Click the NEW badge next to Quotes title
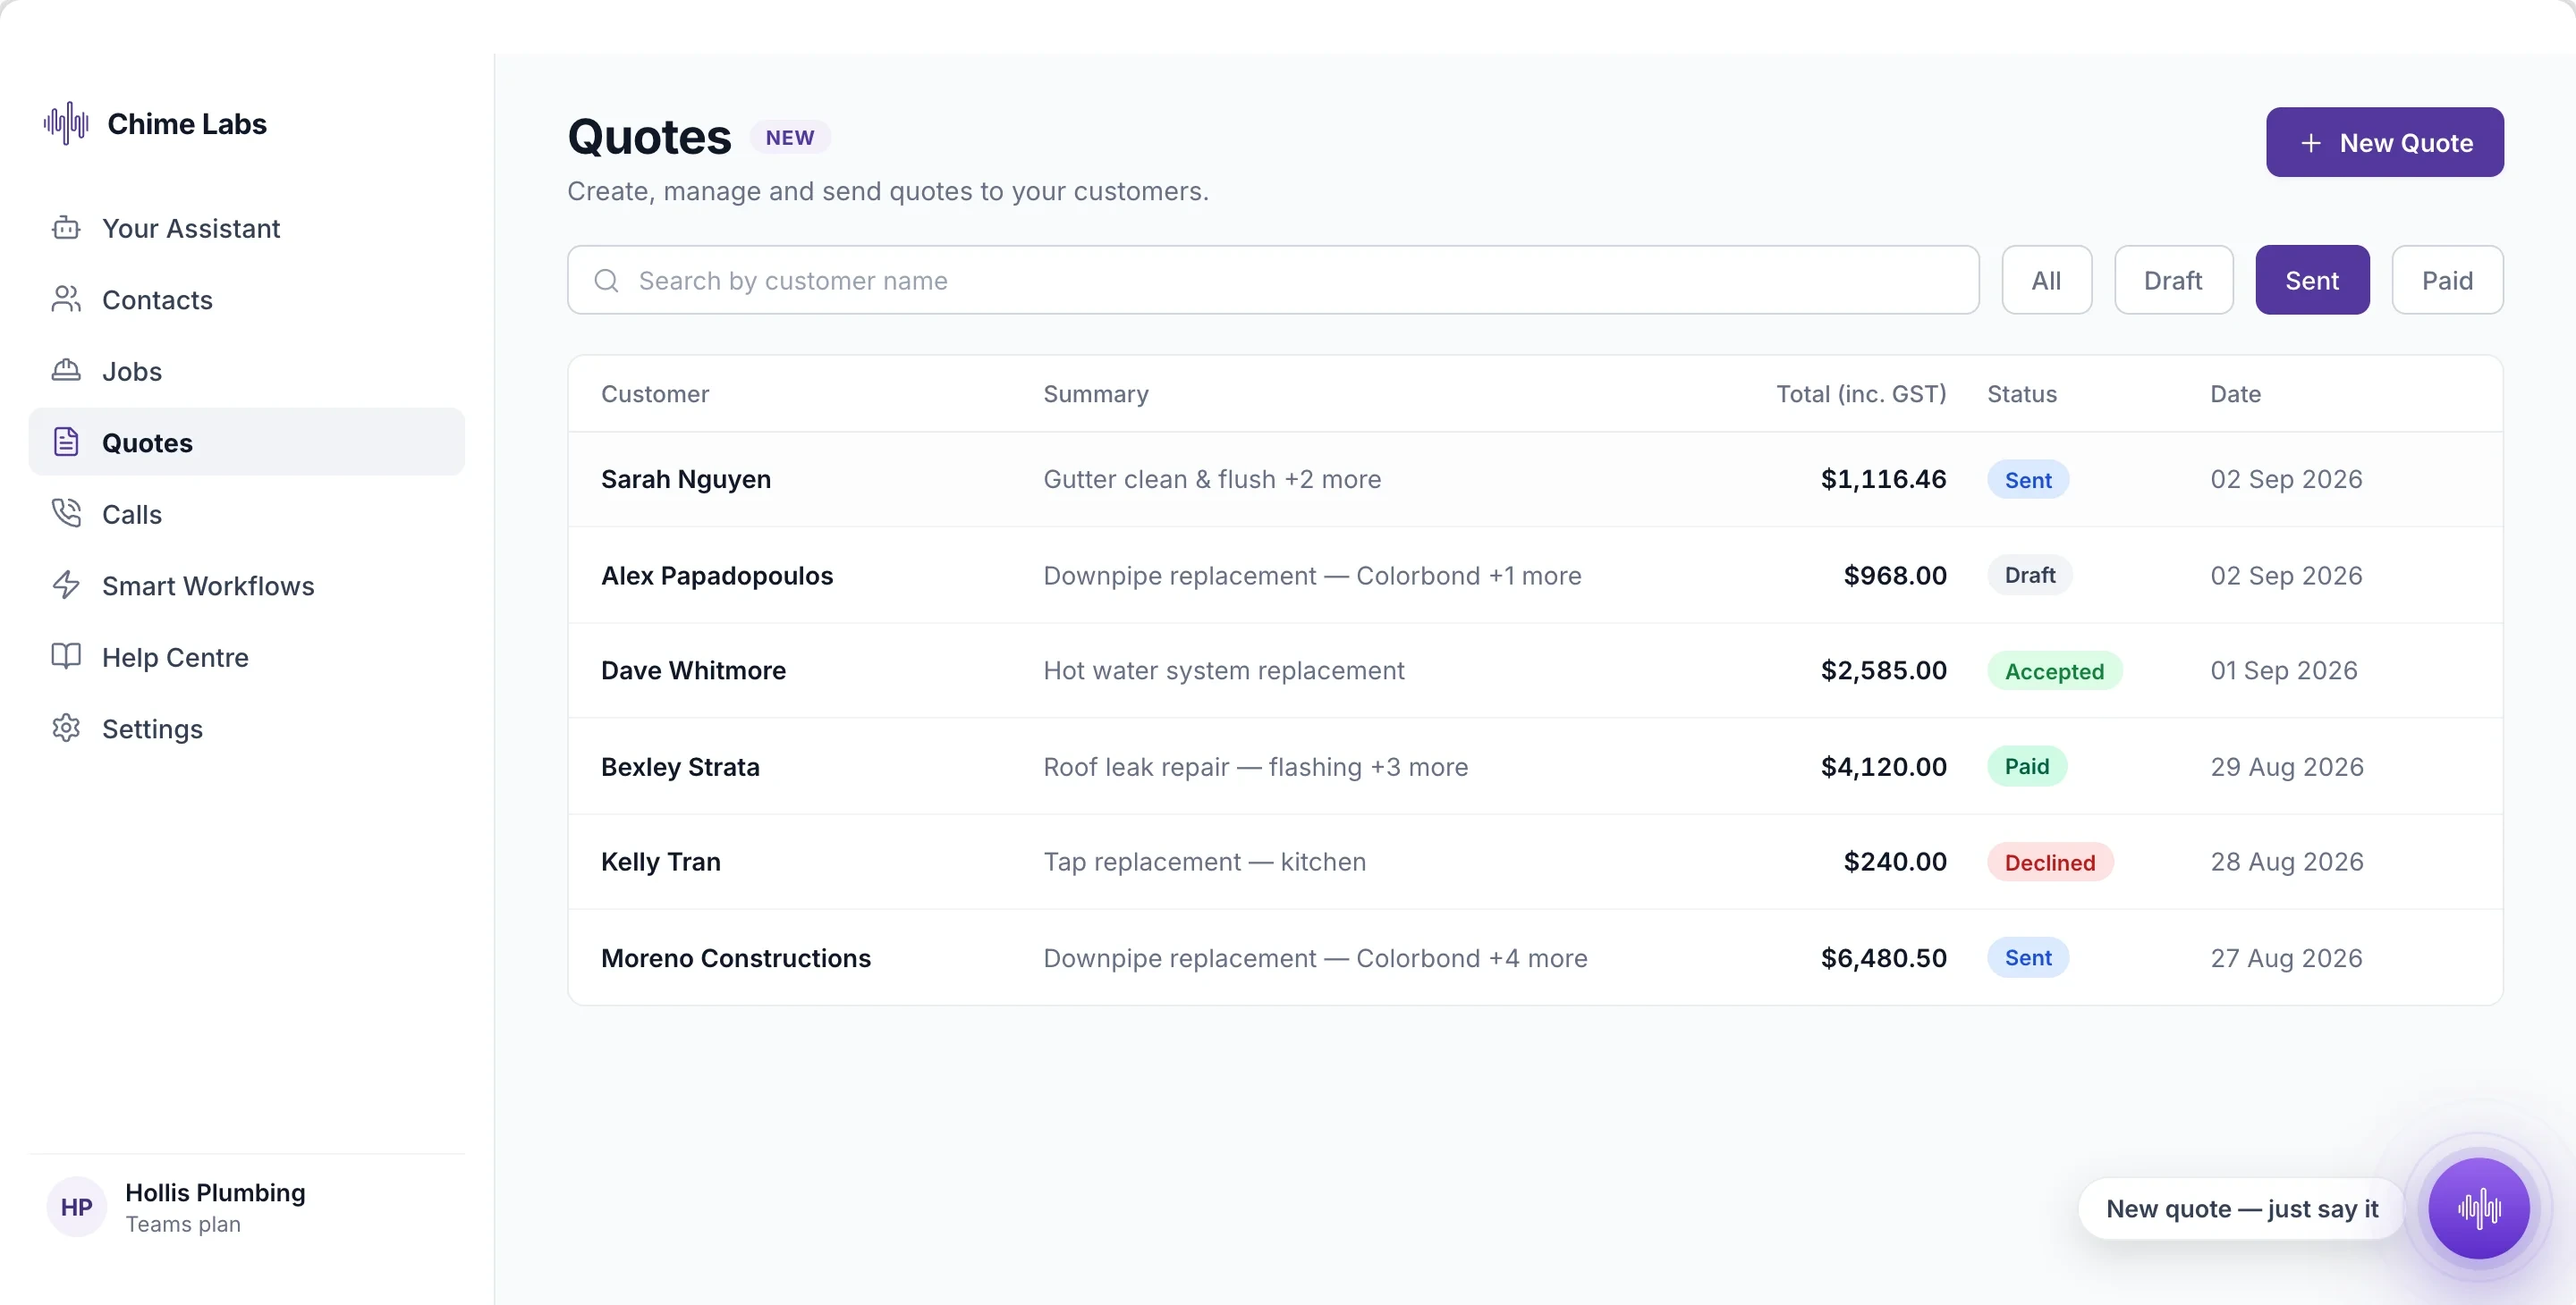2576x1305 pixels. coord(790,138)
